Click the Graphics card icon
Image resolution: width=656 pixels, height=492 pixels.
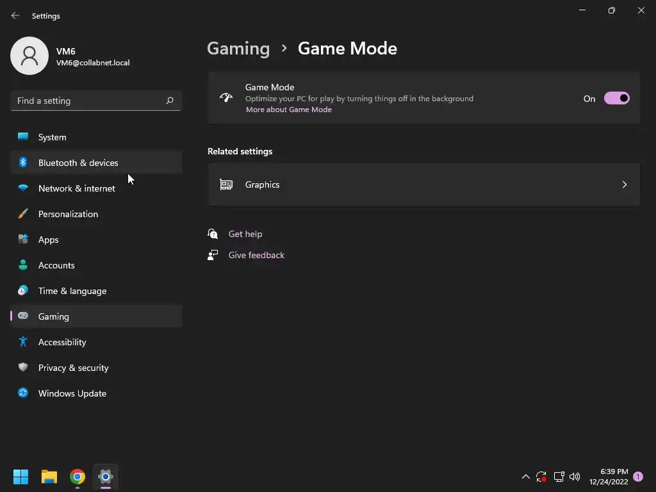tap(226, 184)
